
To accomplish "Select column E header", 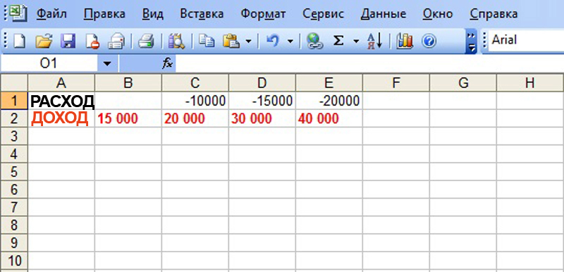I will [329, 83].
